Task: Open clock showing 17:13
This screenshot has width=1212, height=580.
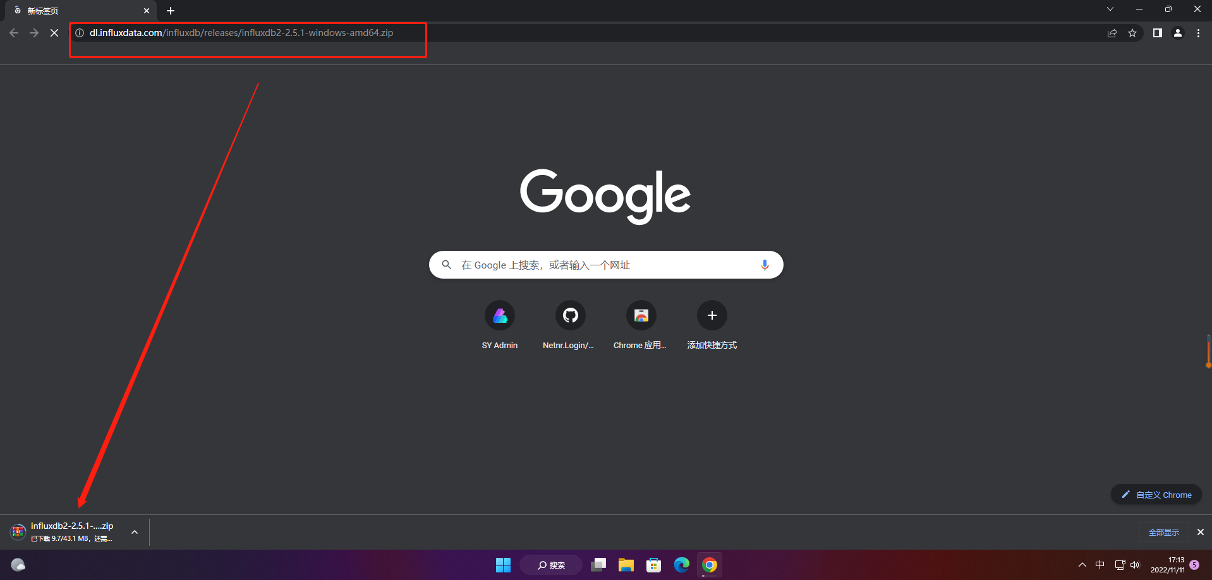Action: pos(1168,565)
